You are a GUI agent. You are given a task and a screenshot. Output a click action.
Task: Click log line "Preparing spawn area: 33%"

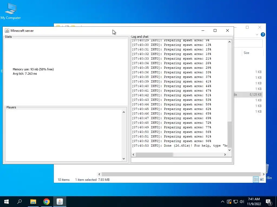[172, 72]
